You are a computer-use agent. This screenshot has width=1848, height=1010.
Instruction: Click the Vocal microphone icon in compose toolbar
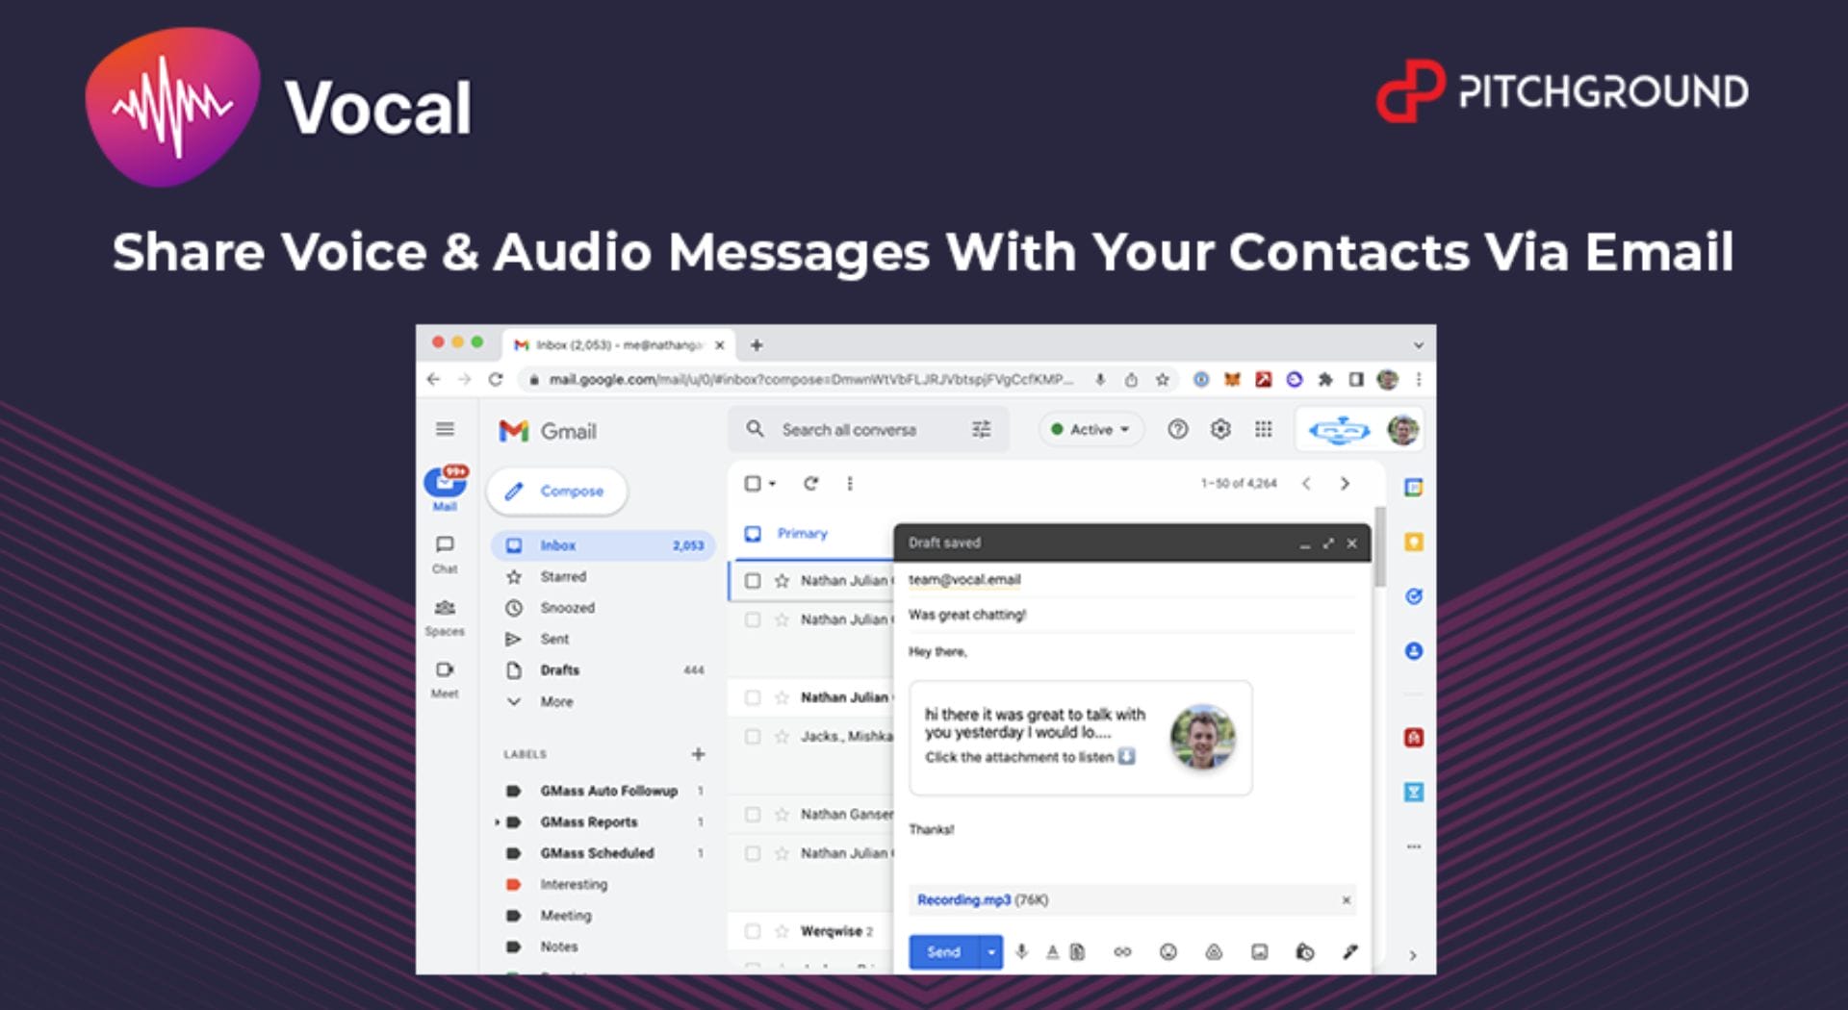[x=1021, y=951]
